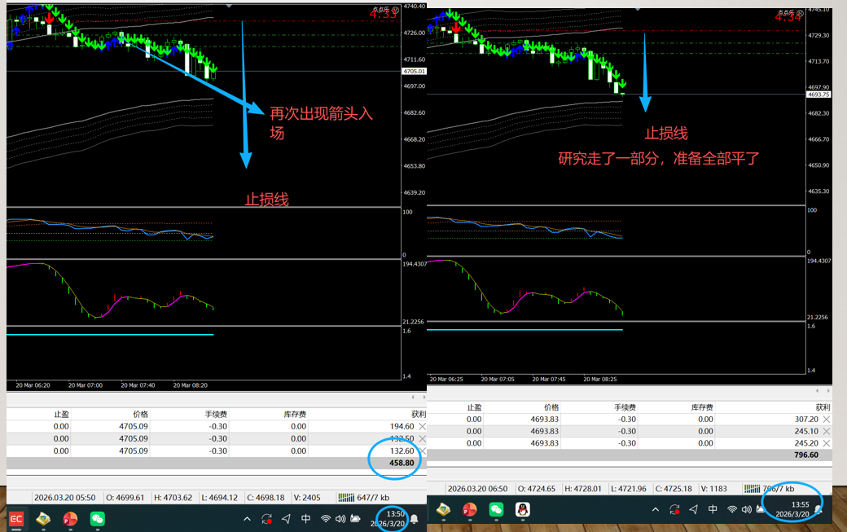Click status entry 2026.03.20 05:50
This screenshot has height=532, width=847.
click(65, 498)
